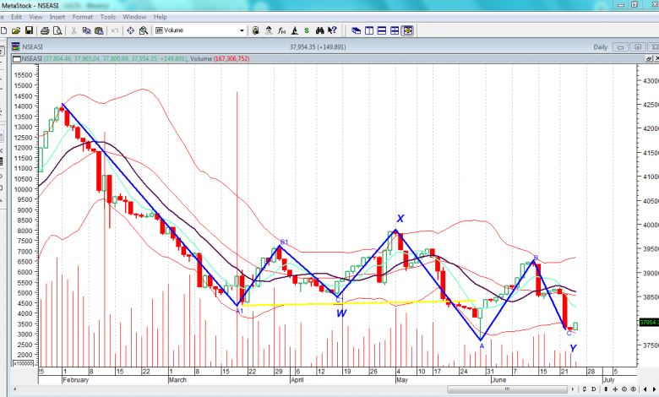The width and height of the screenshot is (659, 397).
Task: Open the Tools menu
Action: 107,17
